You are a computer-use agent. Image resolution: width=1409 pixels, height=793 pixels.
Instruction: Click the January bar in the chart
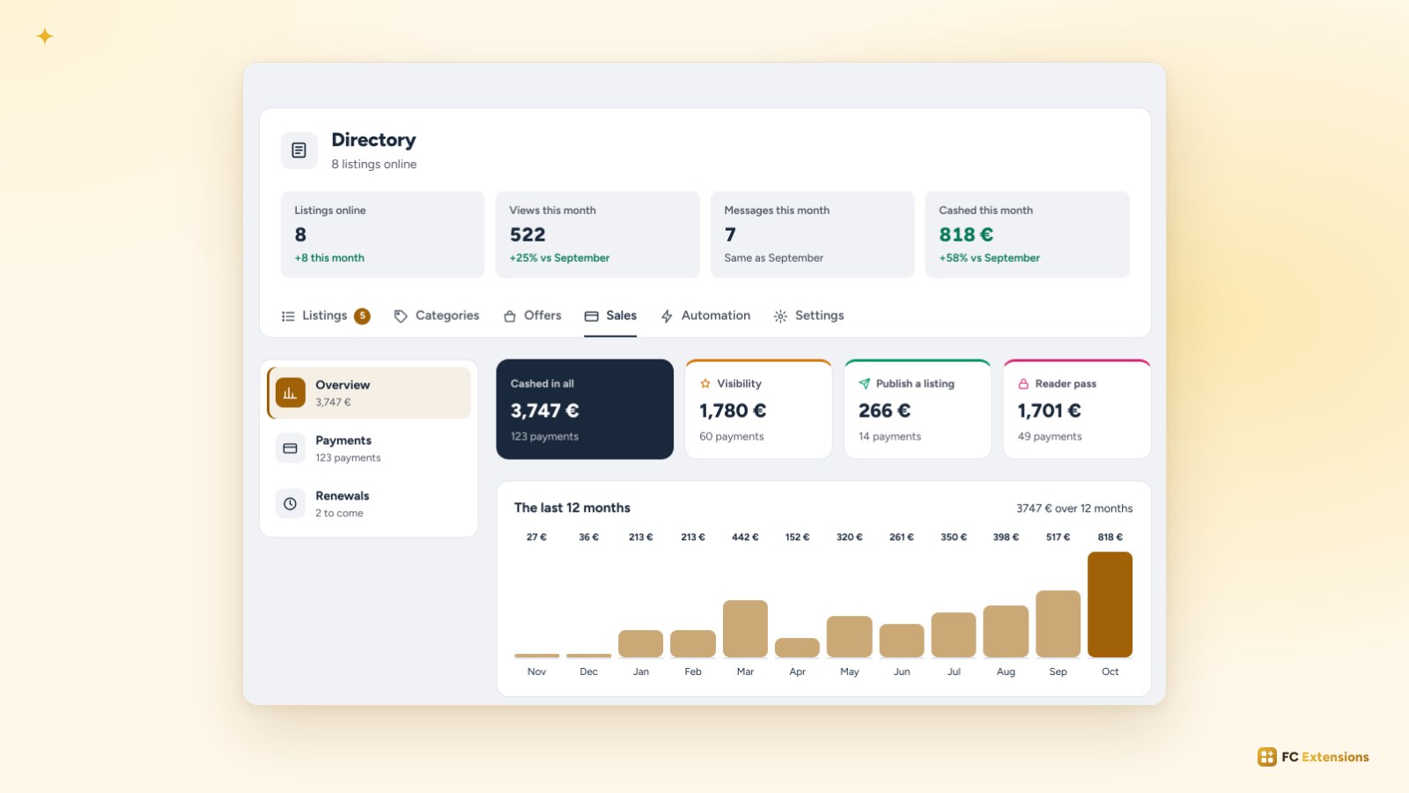pyautogui.click(x=641, y=643)
